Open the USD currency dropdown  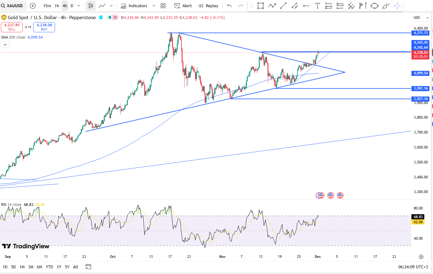tap(421, 17)
